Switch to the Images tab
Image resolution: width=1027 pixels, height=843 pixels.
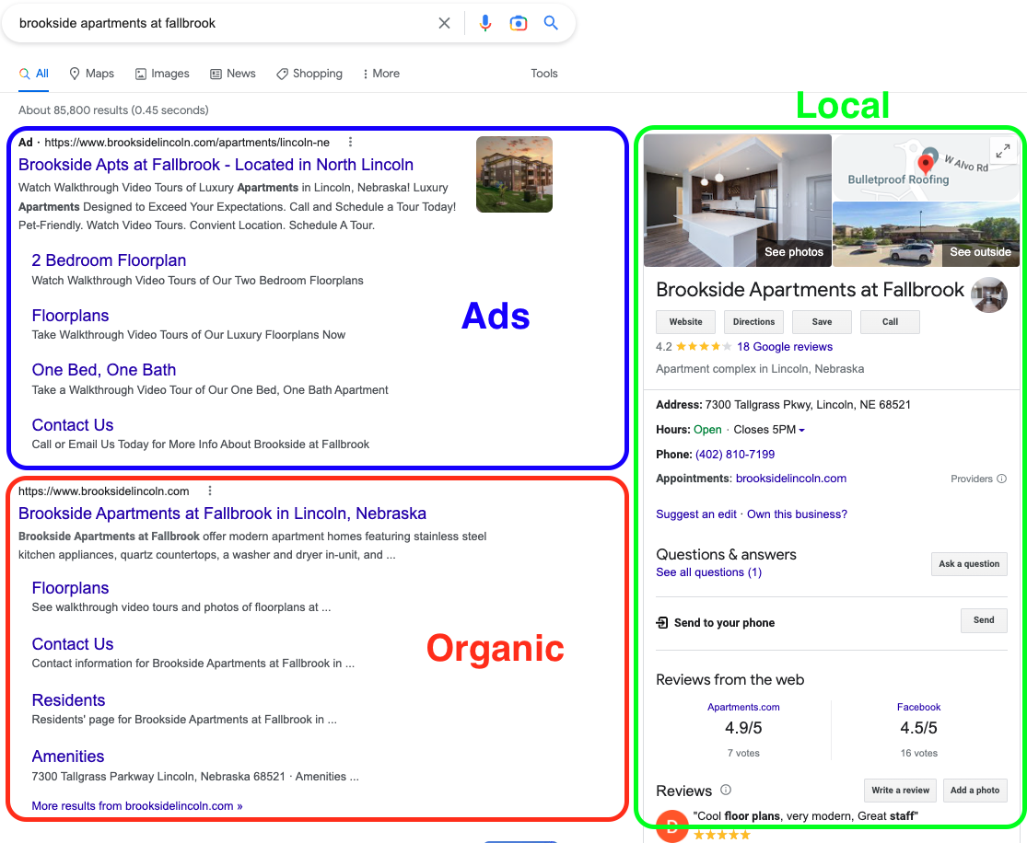pos(162,74)
